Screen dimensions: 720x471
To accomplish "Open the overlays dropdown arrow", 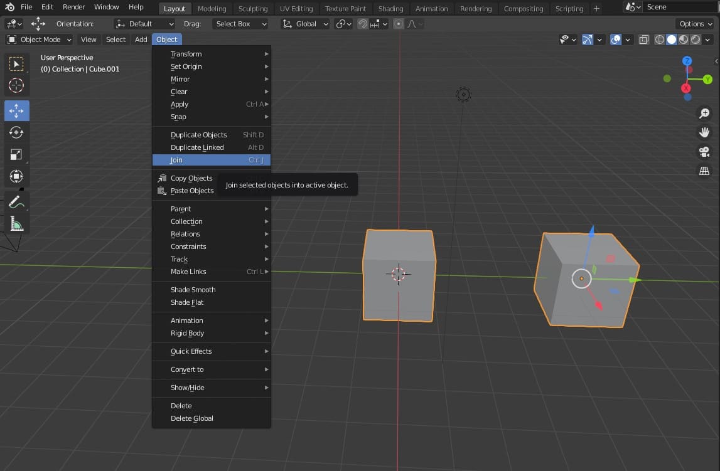I will pyautogui.click(x=628, y=40).
